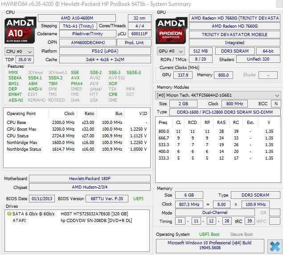
Task: Click the AMD Hudson-2/3/4 chipset field
Action: coord(90,187)
